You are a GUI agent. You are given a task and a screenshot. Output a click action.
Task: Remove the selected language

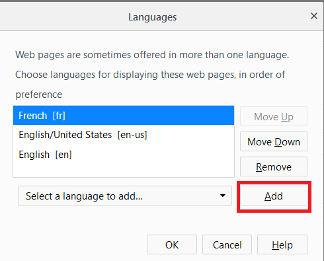pos(274,167)
